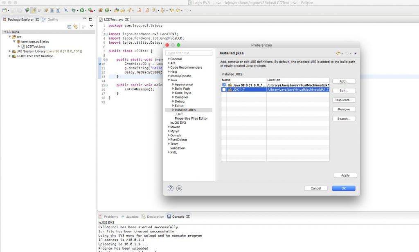
Task: Select Properties Files Editor item
Action: pyautogui.click(x=191, y=118)
